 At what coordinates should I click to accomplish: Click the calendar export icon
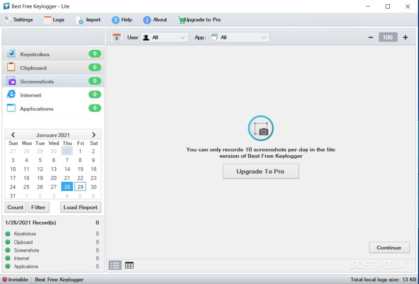(117, 37)
